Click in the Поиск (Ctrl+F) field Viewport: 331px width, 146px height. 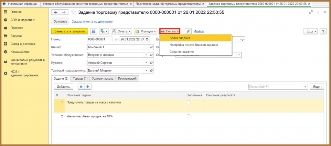click(x=276, y=87)
